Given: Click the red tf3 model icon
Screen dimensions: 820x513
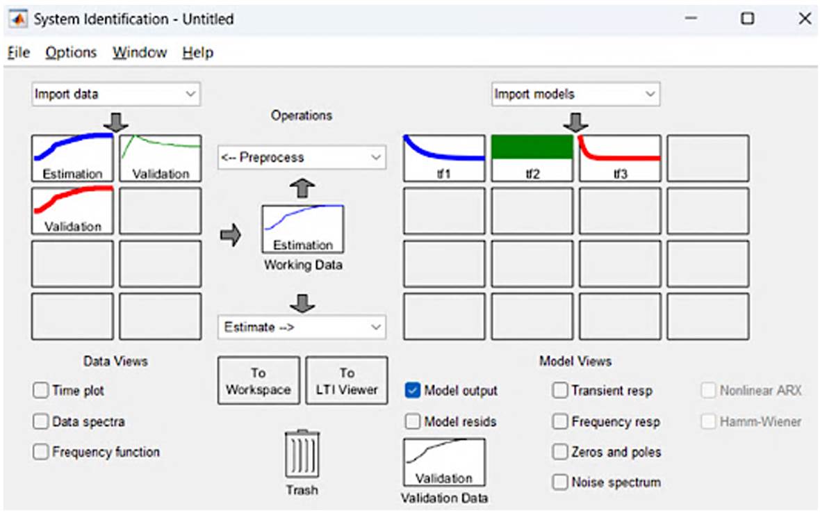Looking at the screenshot, I should tap(620, 158).
